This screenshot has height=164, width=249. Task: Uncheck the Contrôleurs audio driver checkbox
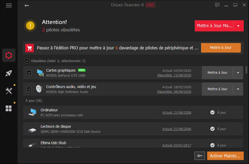pyautogui.click(x=29, y=89)
